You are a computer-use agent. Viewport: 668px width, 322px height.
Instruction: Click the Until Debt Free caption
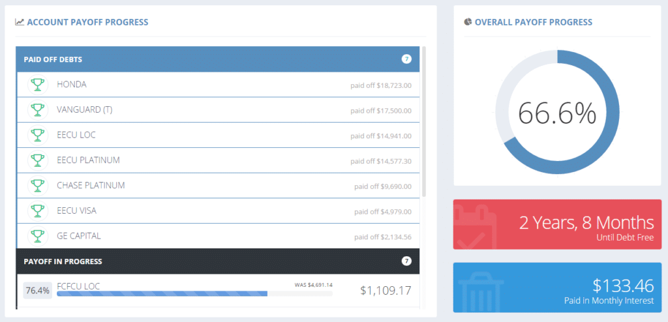(625, 238)
